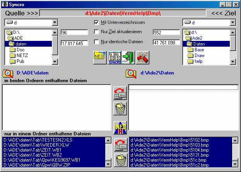Click source folder magnifier icon beside D:\ADE\daten
Viewport: 241px width, 172px height.
coord(8,73)
